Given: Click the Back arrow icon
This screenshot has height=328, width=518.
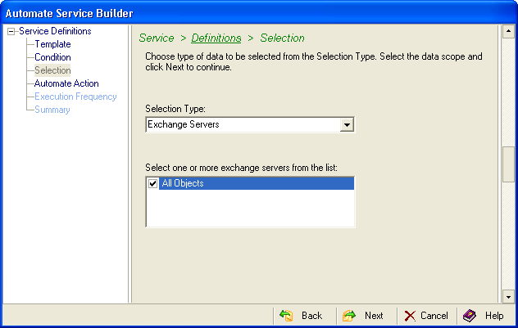Looking at the screenshot, I should click(x=286, y=316).
